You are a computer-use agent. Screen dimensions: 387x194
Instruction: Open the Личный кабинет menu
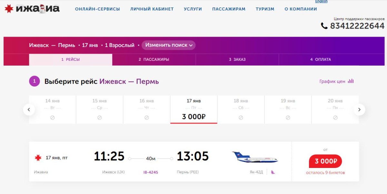[x=152, y=9]
